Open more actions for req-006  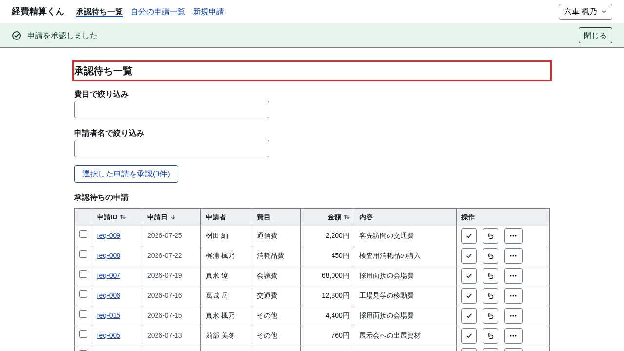(x=513, y=296)
